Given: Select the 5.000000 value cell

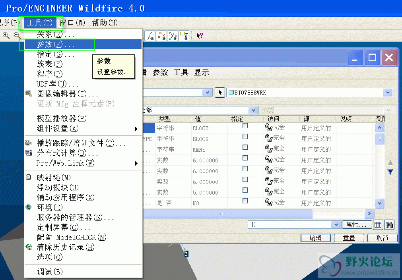Looking at the screenshot, I should point(209,192).
